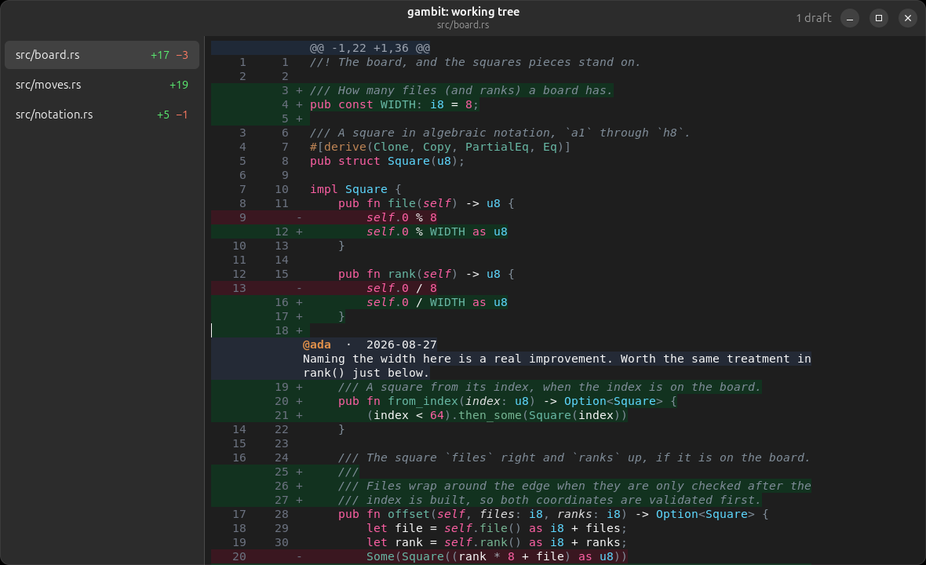Click the 'A square in algebraic notation' comment
Image resolution: width=926 pixels, height=565 pixels.
[x=500, y=133]
